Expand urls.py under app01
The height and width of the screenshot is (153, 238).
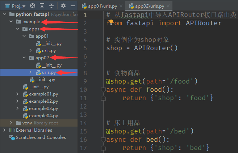[30, 50]
